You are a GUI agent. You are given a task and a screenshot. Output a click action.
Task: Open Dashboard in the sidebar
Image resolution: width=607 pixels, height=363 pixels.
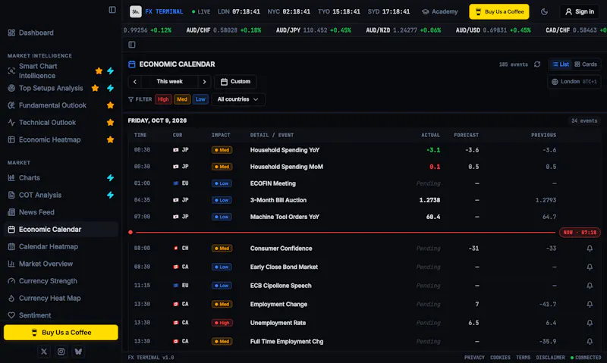(x=36, y=33)
